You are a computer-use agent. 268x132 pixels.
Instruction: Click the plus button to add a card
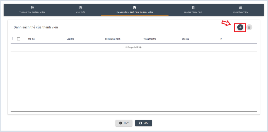tap(240, 27)
